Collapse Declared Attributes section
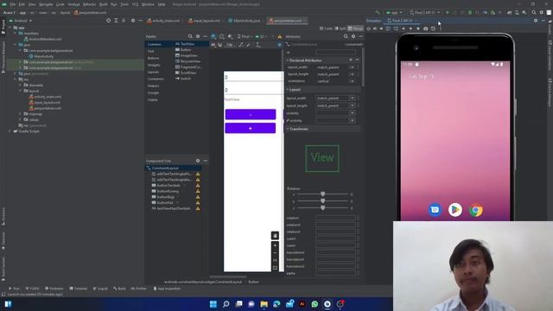The image size is (553, 311). (x=288, y=60)
